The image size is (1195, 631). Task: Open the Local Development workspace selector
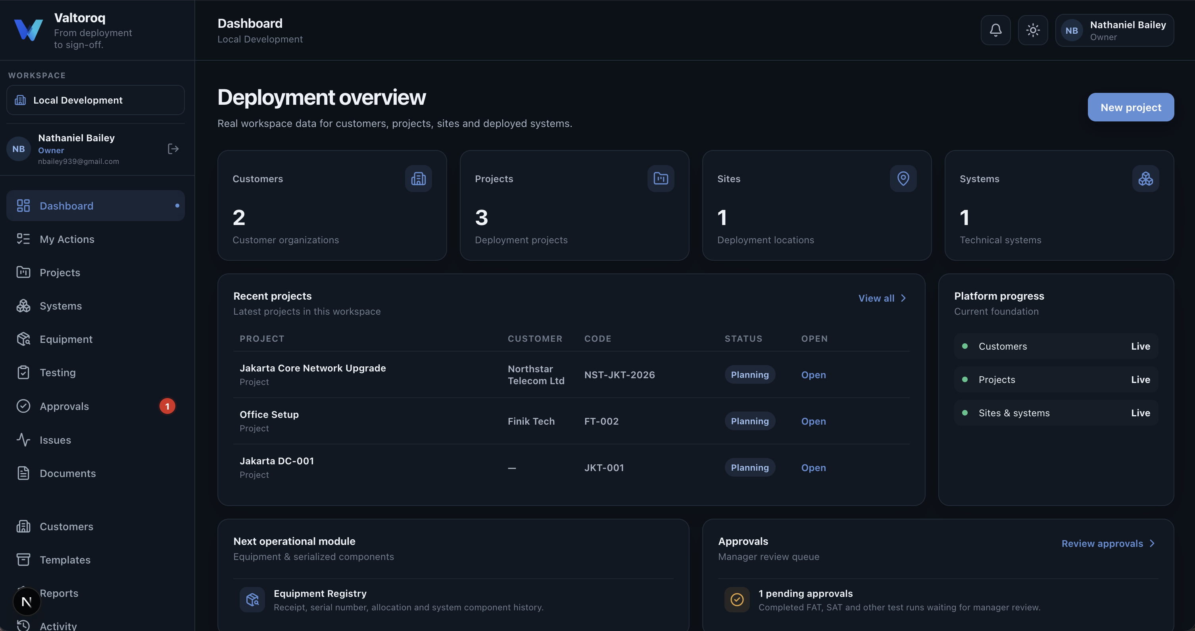pyautogui.click(x=96, y=100)
